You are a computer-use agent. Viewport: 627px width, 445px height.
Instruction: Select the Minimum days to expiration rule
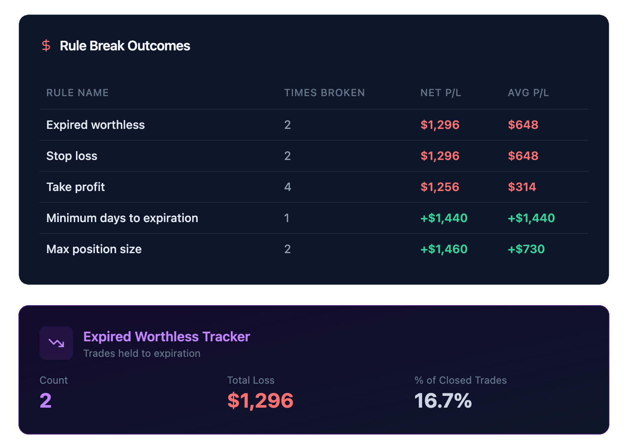pyautogui.click(x=122, y=218)
